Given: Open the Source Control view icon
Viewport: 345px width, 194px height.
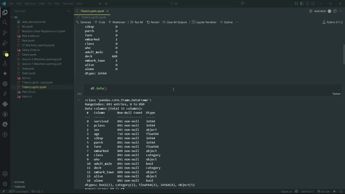Looking at the screenshot, I should [x=5, y=33].
